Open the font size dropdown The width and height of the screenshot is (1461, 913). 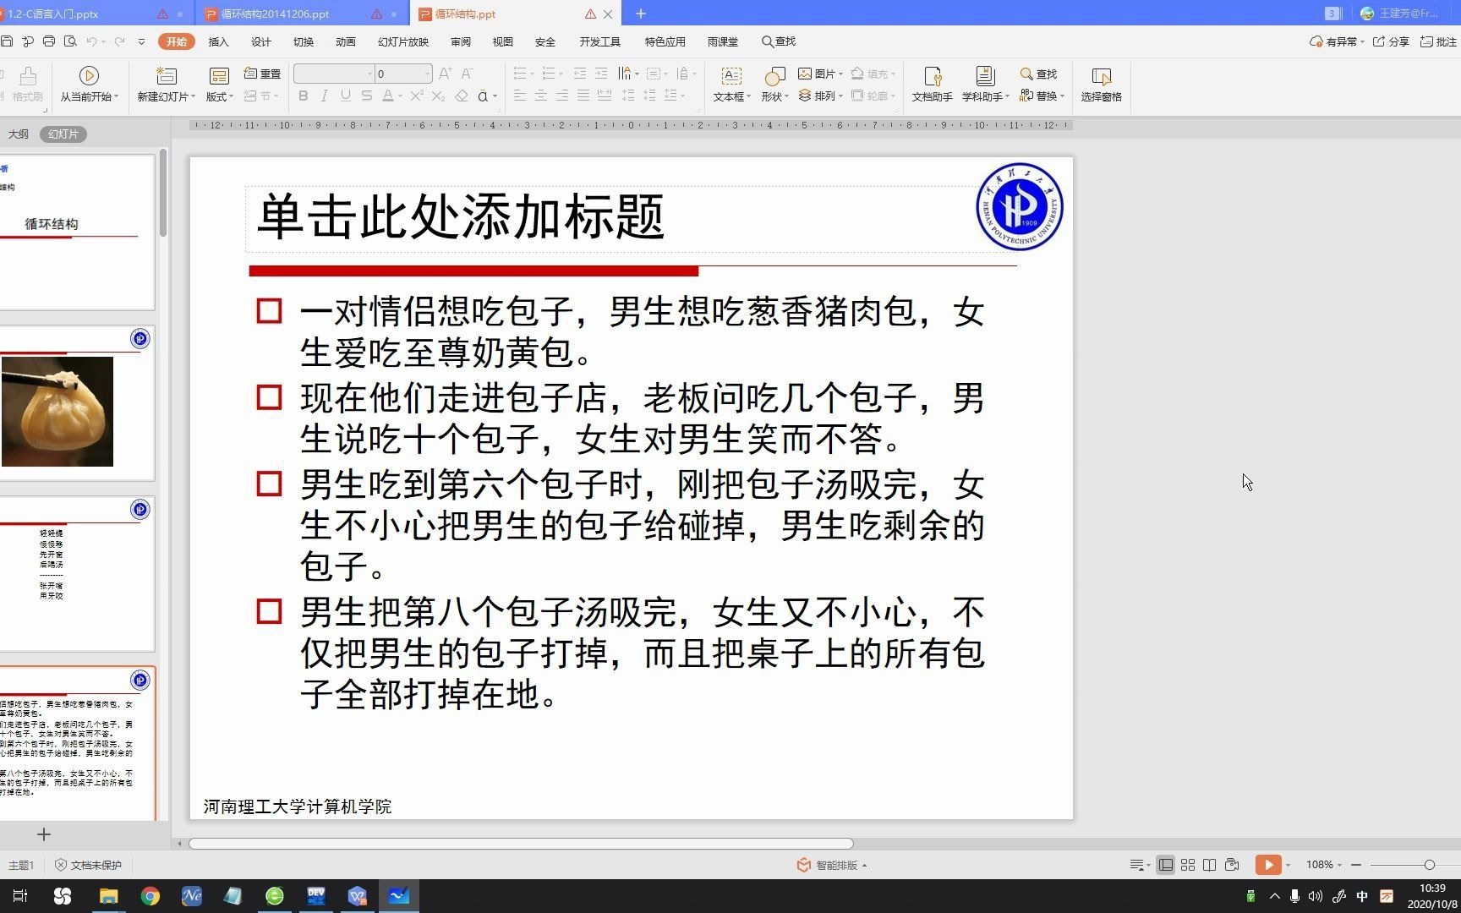[x=427, y=74]
